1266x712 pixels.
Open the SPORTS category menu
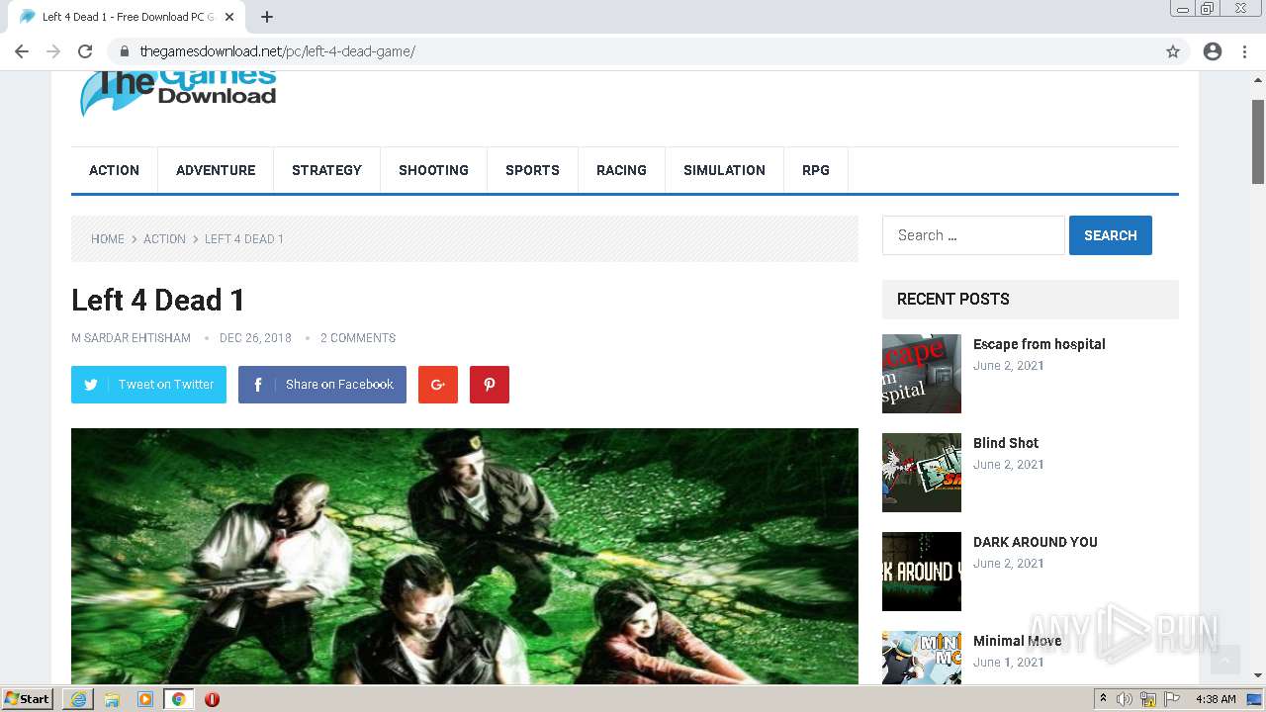pos(532,170)
